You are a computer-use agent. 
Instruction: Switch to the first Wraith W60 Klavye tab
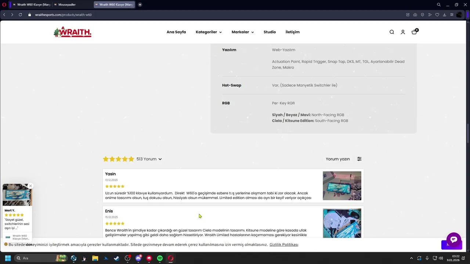point(31,5)
